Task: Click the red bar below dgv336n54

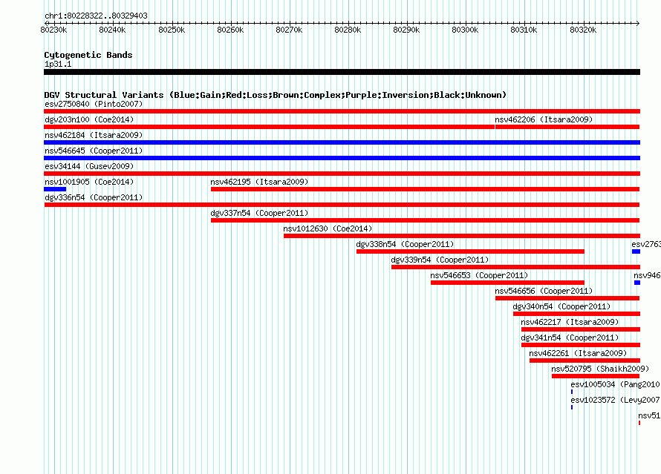Action: point(342,205)
